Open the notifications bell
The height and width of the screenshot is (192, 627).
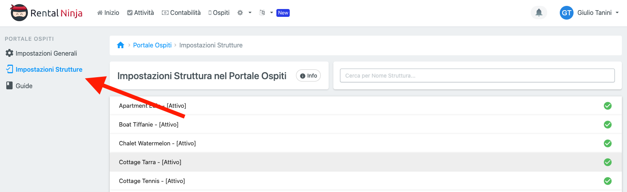(539, 13)
